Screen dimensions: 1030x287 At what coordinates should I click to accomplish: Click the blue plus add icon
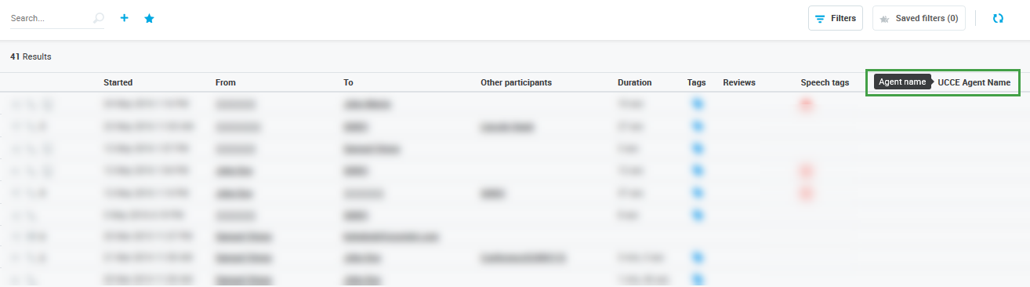pos(124,18)
